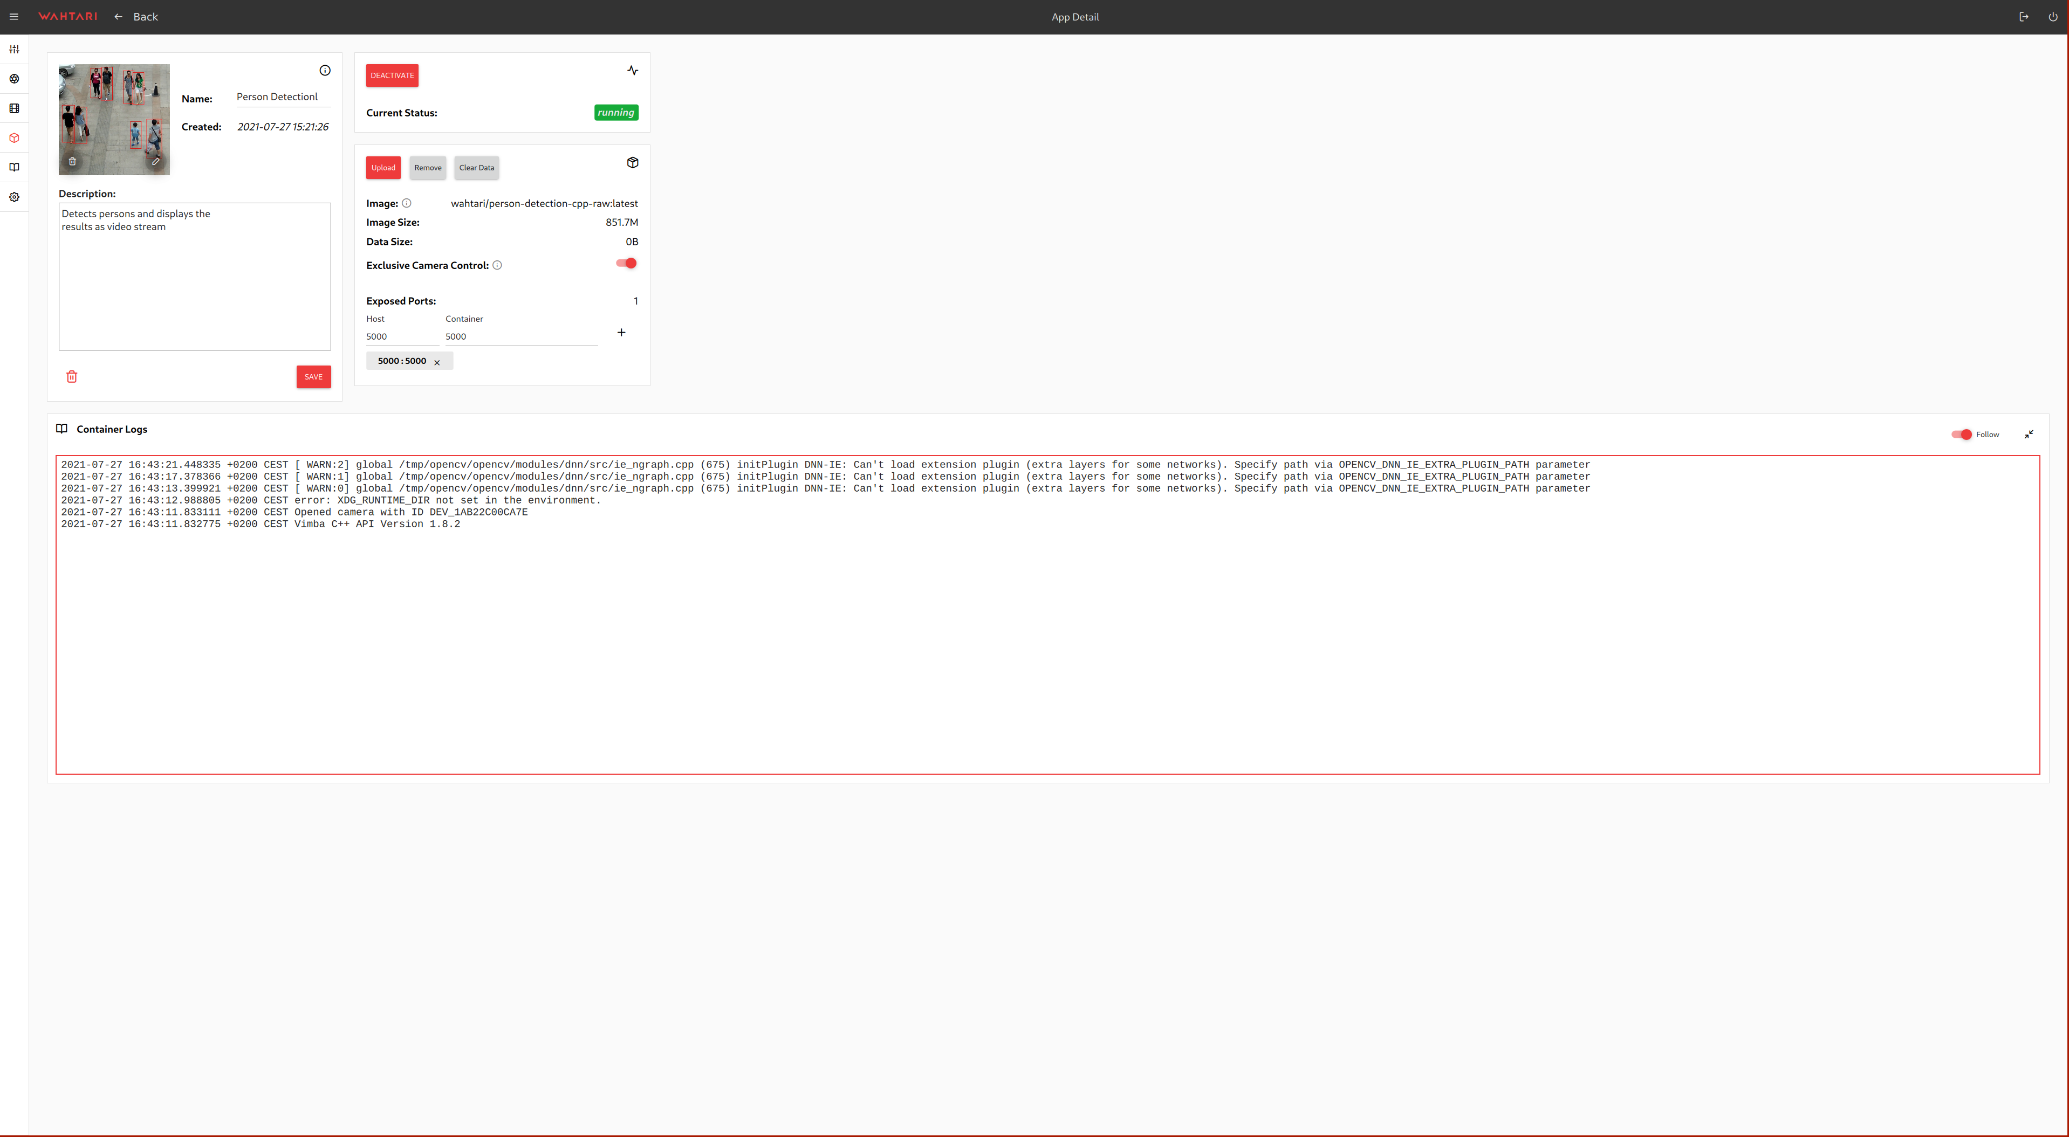
Task: Click the person detection thumbnail
Action: coord(114,119)
